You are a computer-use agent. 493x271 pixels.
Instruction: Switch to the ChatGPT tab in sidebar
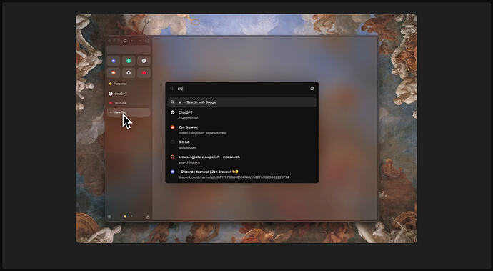click(x=129, y=94)
